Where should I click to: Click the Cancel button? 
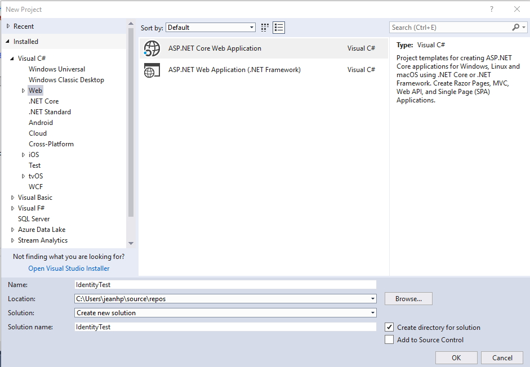502,357
